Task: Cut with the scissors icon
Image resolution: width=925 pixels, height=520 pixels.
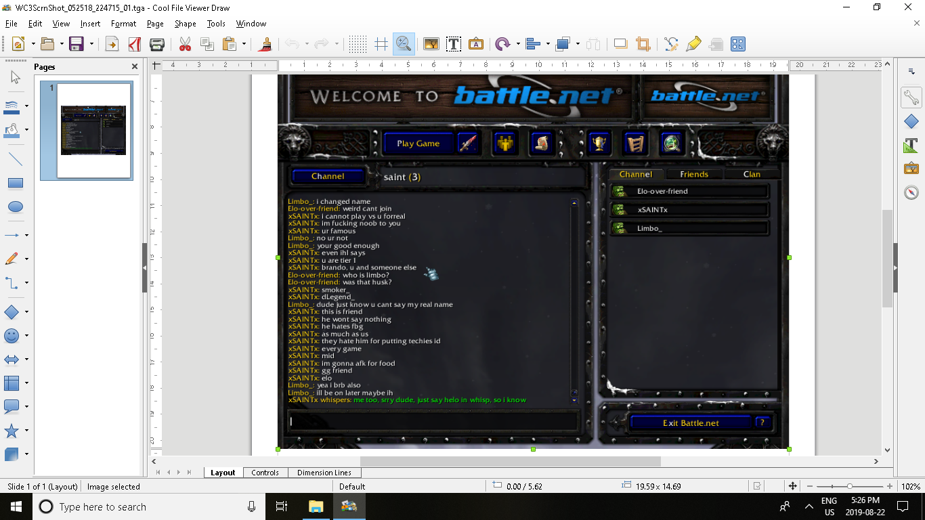Action: pos(185,44)
